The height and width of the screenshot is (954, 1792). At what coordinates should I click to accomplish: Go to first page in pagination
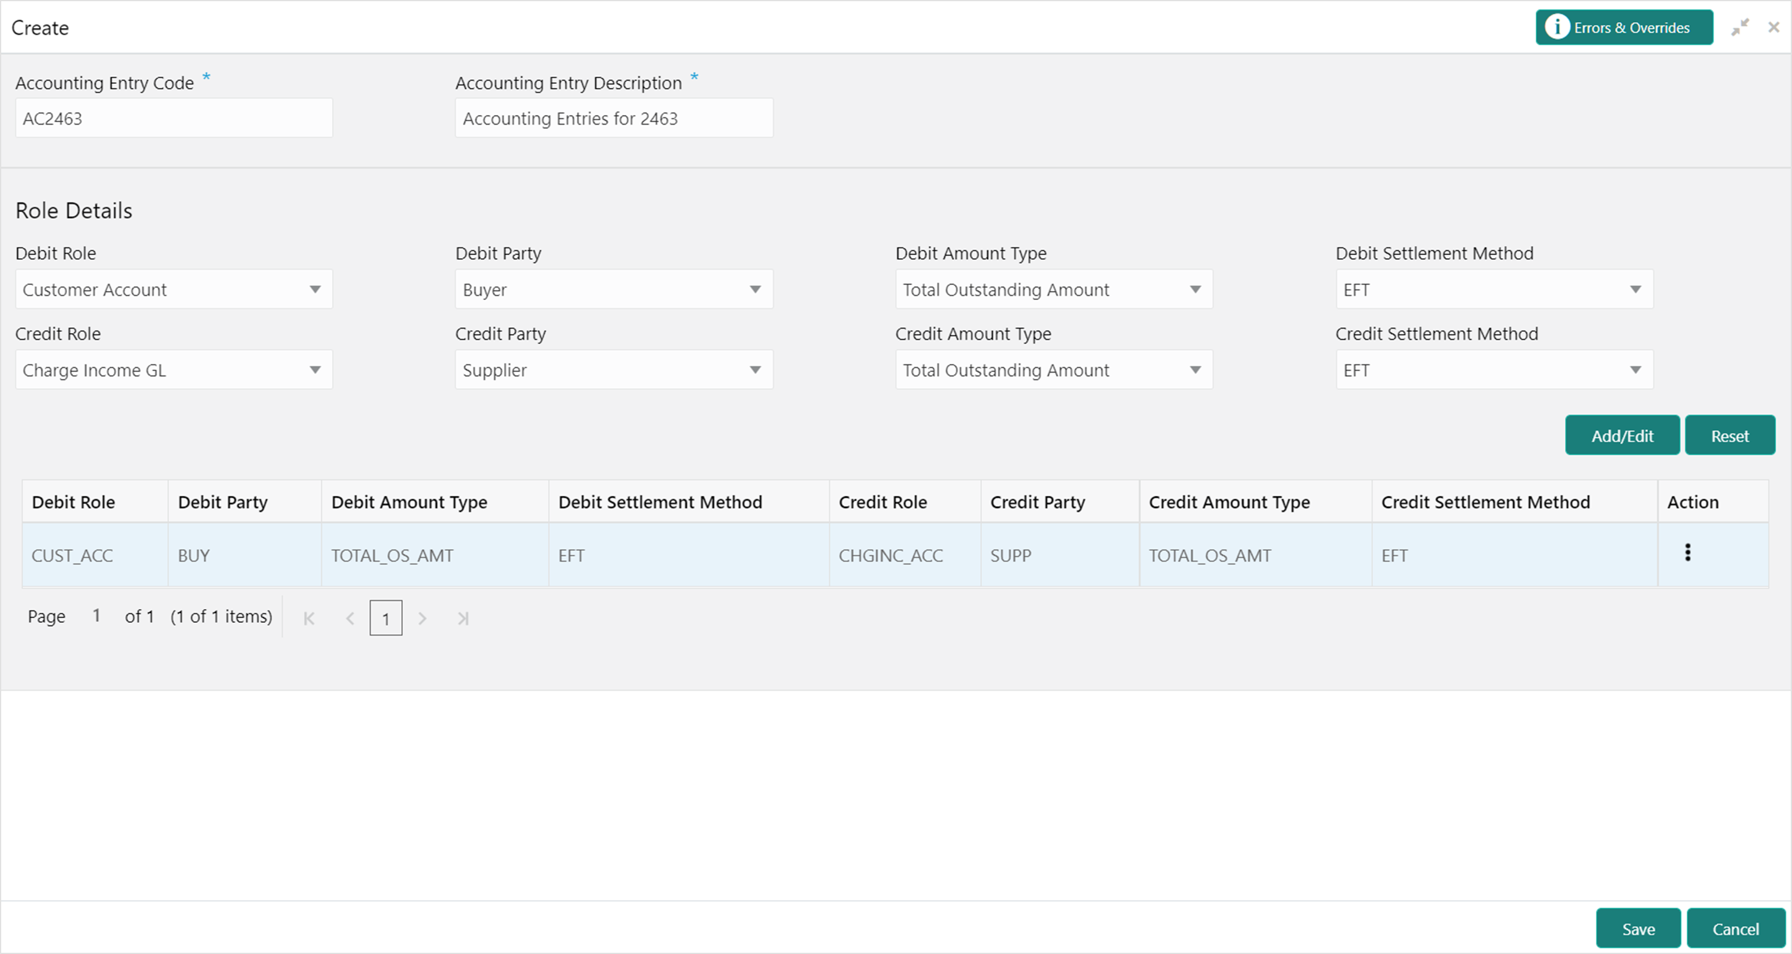tap(310, 619)
